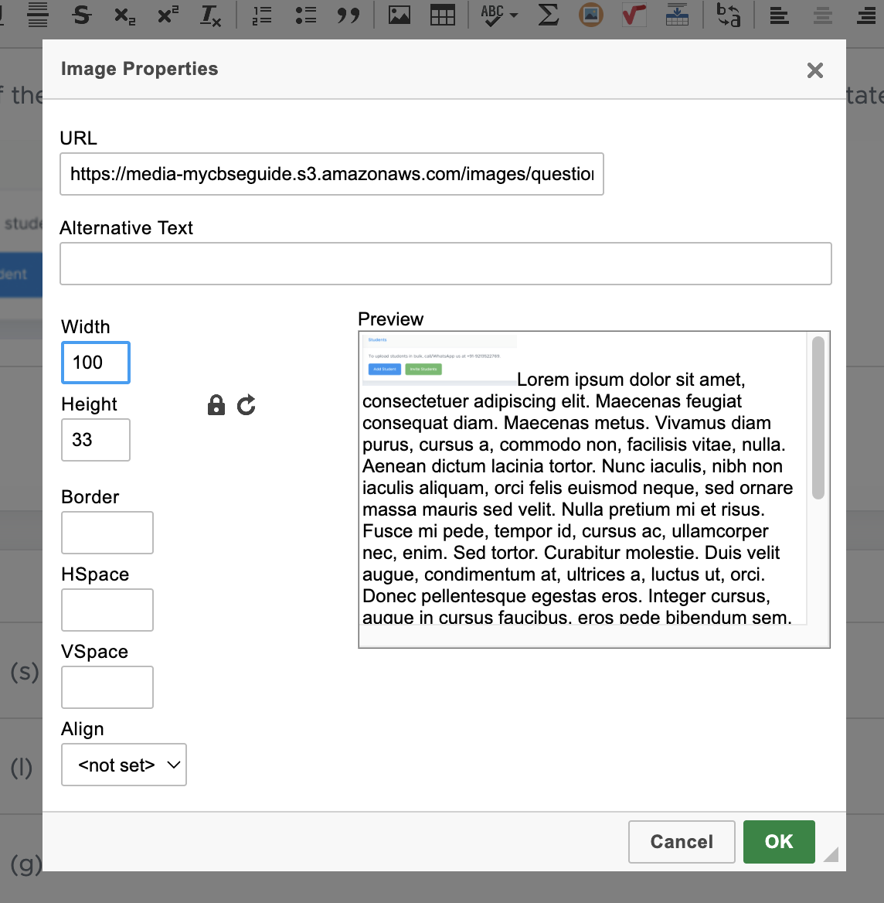Open the red square root editor
Screen dimensions: 884x903
pyautogui.click(x=634, y=15)
